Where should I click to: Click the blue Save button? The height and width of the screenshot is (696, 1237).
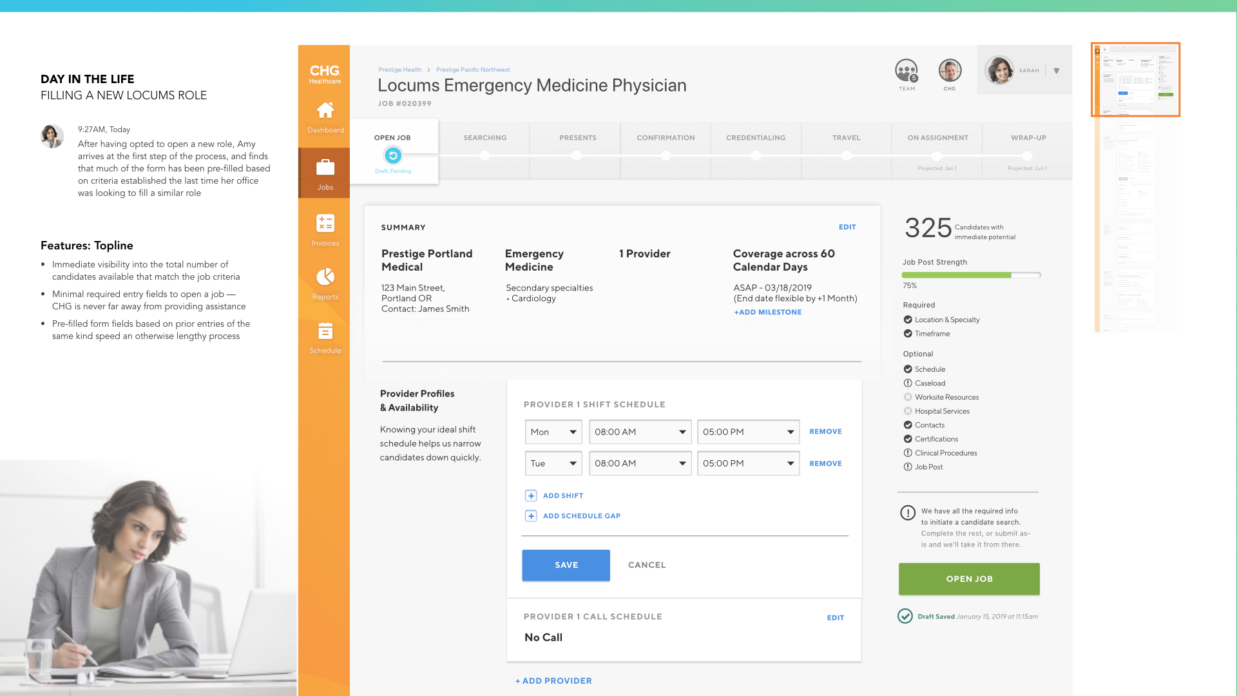point(566,565)
